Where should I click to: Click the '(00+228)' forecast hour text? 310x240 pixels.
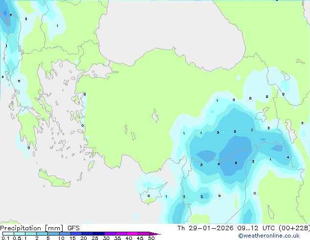[x=294, y=228]
